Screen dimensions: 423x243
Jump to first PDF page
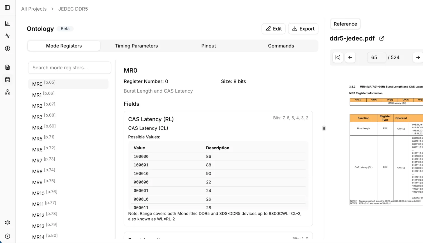(x=338, y=57)
